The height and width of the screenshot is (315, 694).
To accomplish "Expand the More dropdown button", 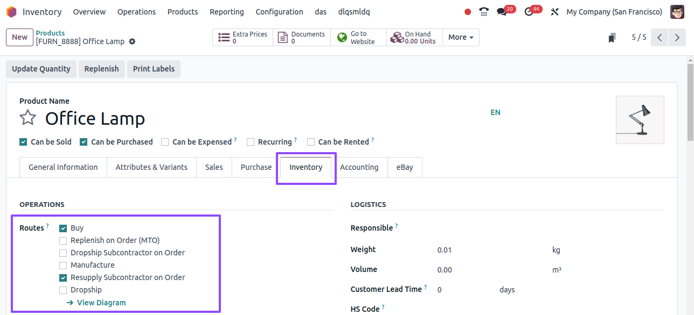I will [x=461, y=38].
